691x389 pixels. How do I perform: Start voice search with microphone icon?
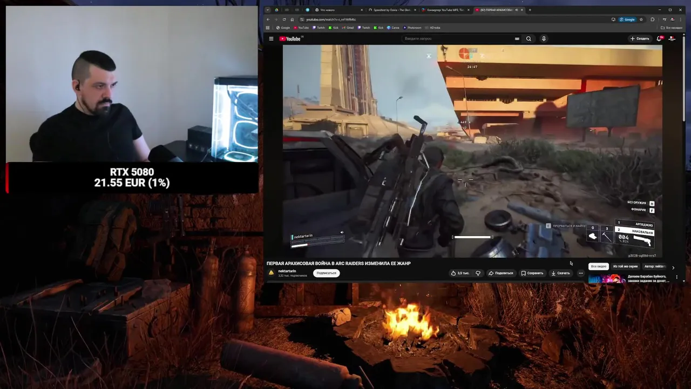(544, 38)
